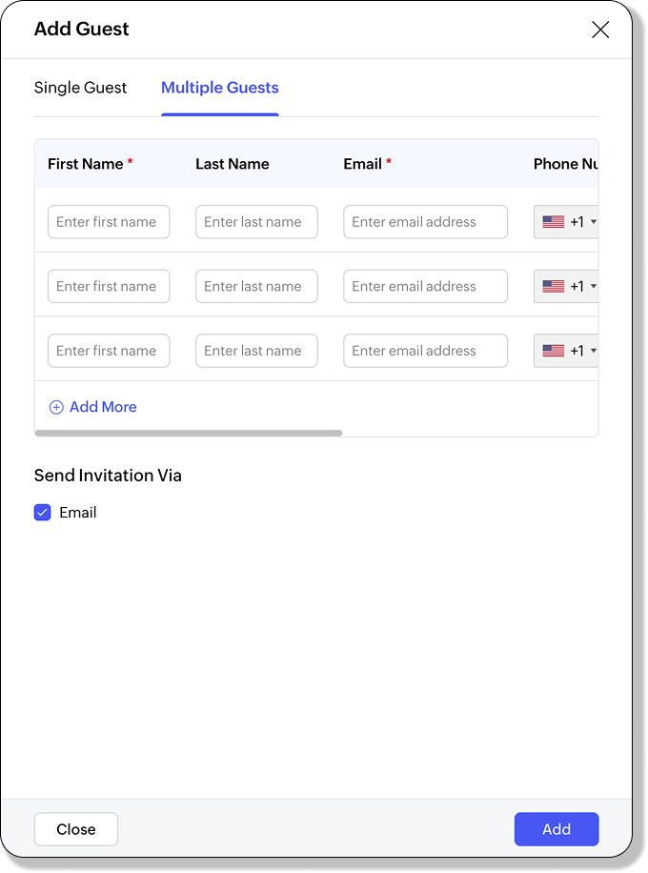This screenshot has height=873, width=648.
Task: Click the Close button in footer
Action: point(76,829)
